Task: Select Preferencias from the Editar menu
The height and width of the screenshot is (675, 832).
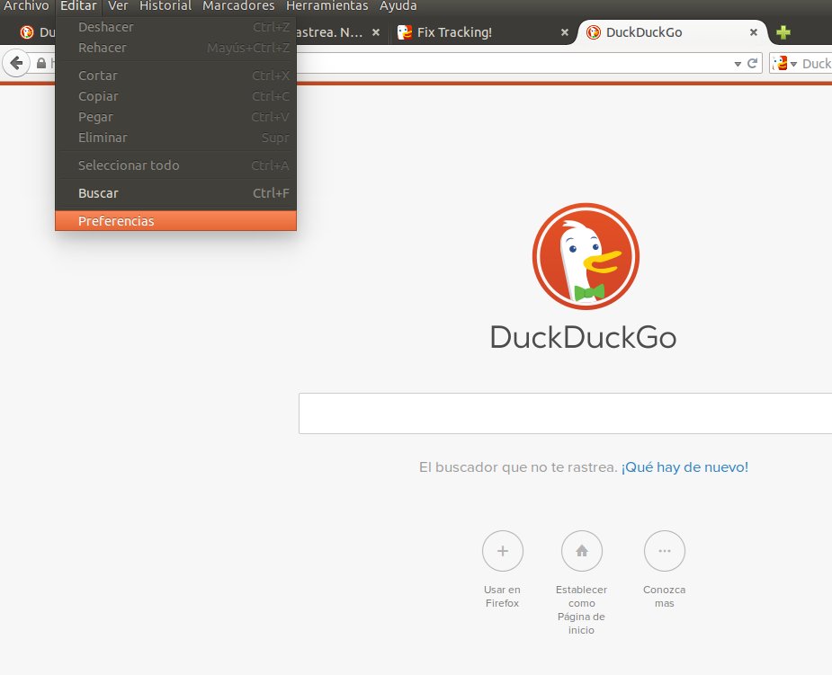Action: pyautogui.click(x=116, y=220)
